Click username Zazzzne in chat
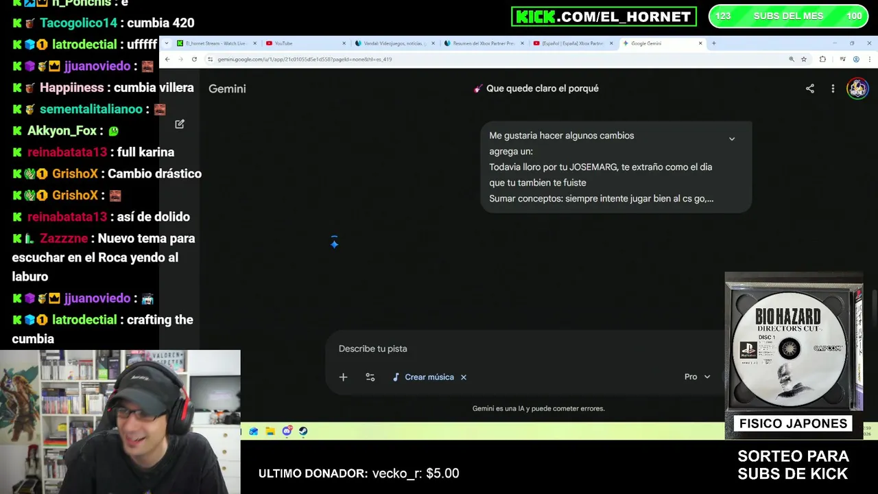The height and width of the screenshot is (494, 878). click(x=64, y=239)
